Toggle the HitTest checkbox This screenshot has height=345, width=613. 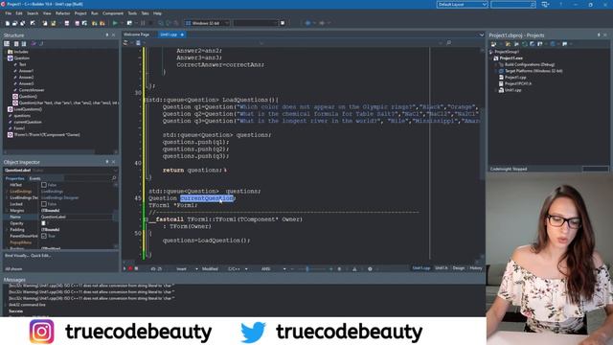44,185
